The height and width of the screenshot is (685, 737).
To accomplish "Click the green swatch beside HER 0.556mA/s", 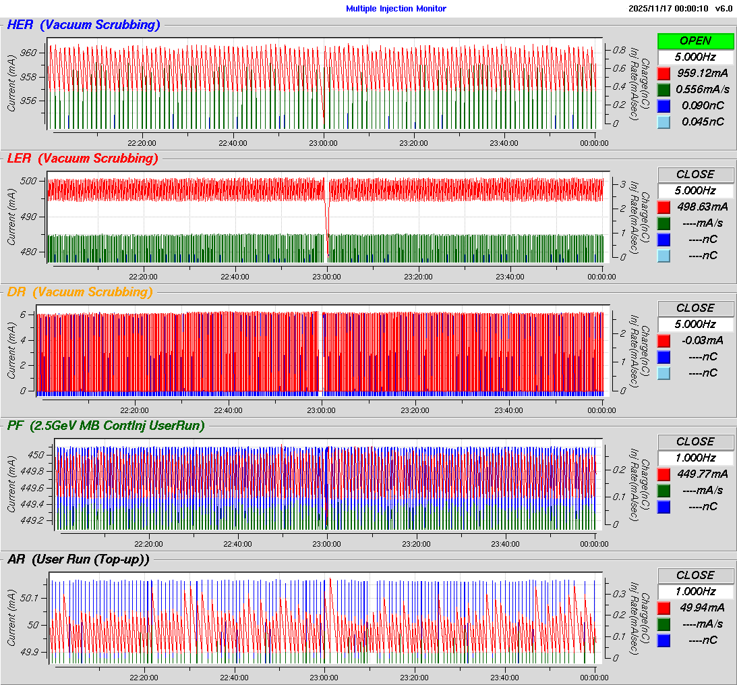I will point(664,90).
